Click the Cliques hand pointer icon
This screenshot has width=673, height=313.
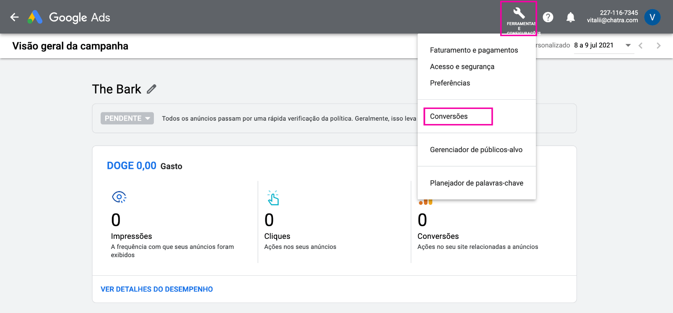(x=273, y=198)
